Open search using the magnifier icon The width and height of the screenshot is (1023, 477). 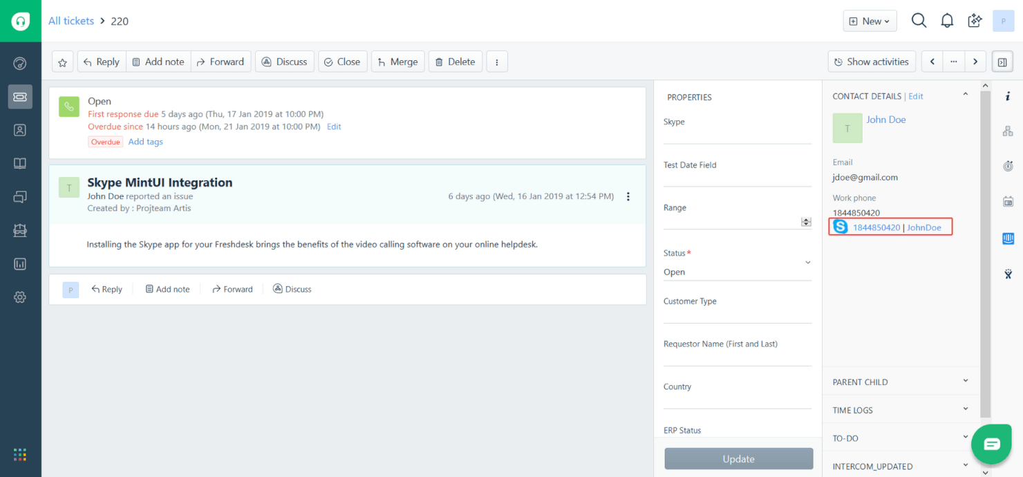tap(919, 21)
